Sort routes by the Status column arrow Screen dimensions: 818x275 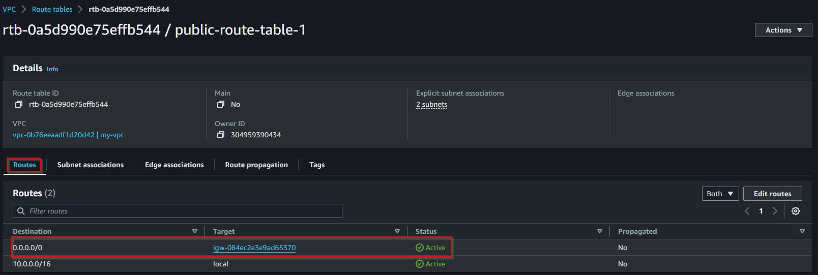[x=600, y=231]
